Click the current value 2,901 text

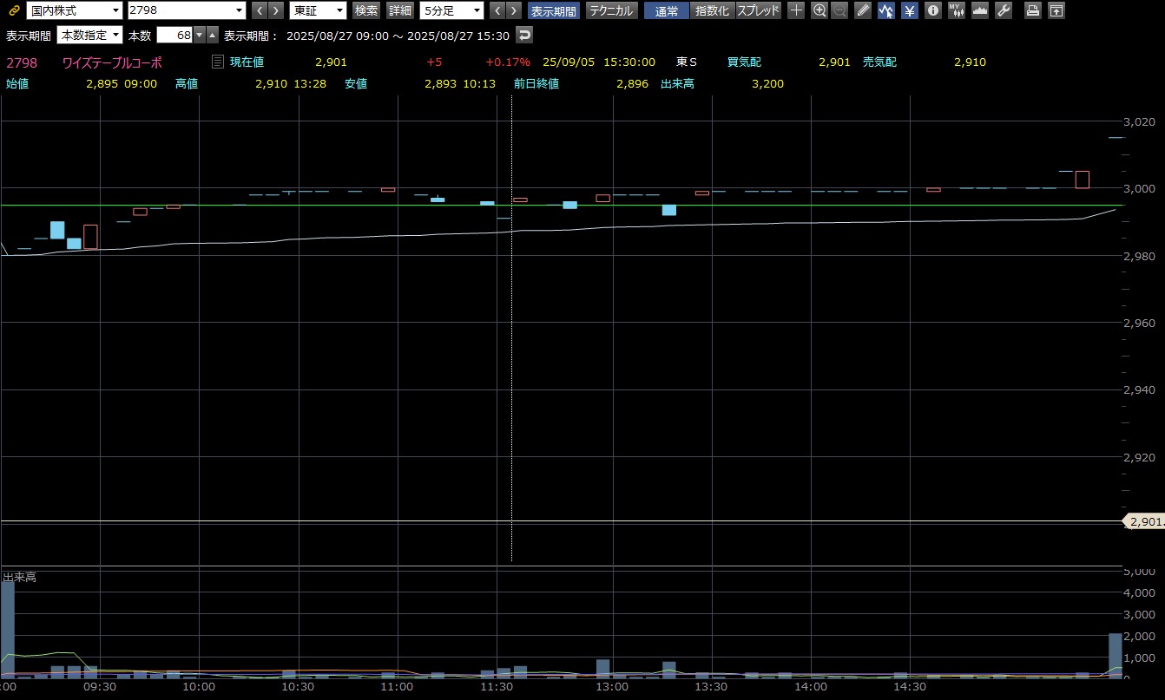click(x=331, y=62)
